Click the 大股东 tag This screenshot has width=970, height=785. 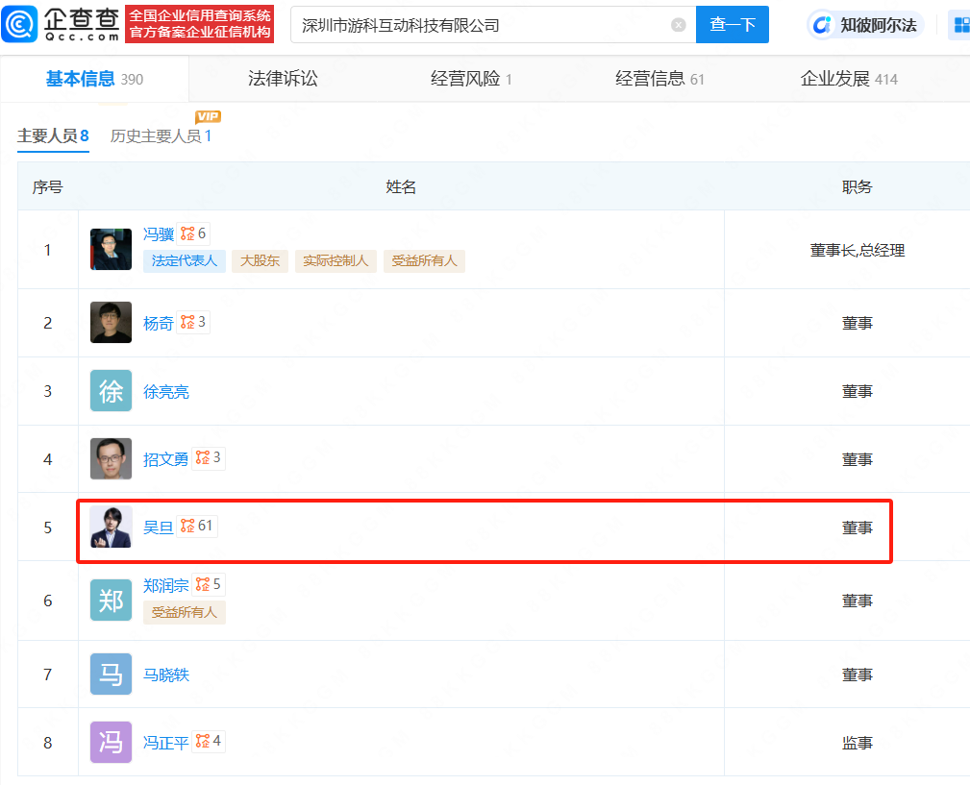pos(260,260)
